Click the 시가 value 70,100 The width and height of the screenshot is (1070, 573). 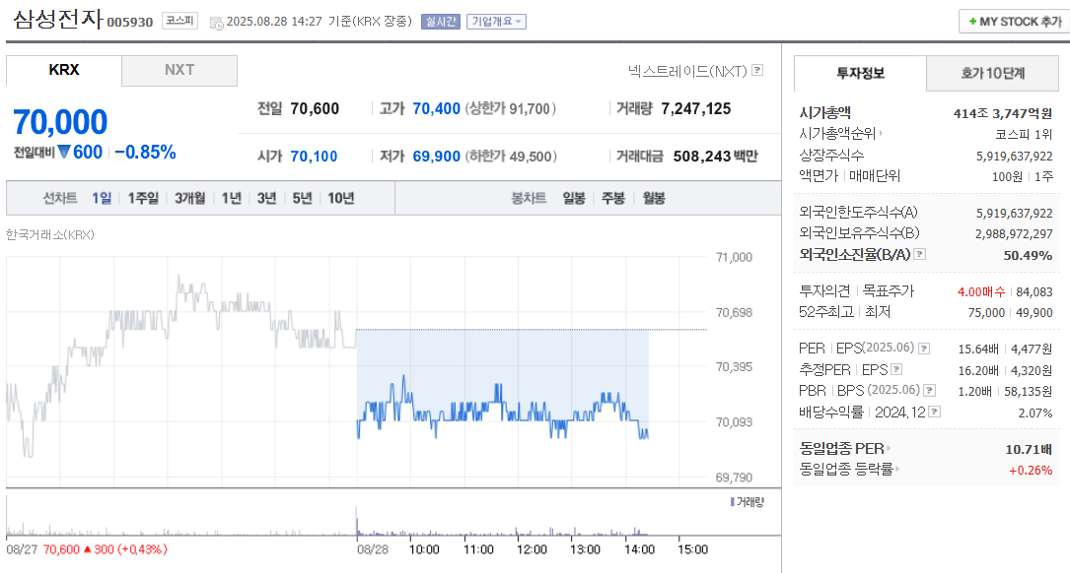tap(314, 157)
